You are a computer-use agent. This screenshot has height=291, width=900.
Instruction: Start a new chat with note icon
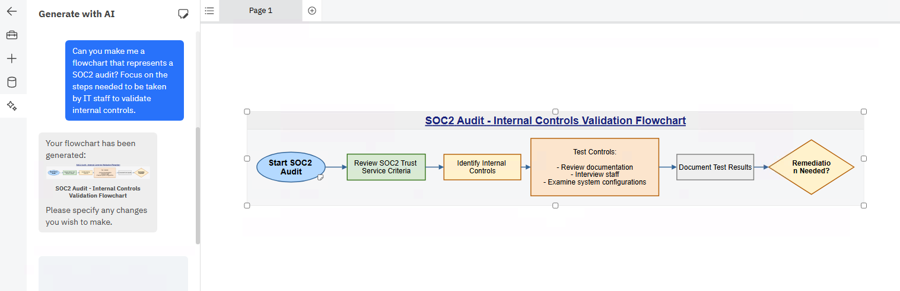coord(183,14)
